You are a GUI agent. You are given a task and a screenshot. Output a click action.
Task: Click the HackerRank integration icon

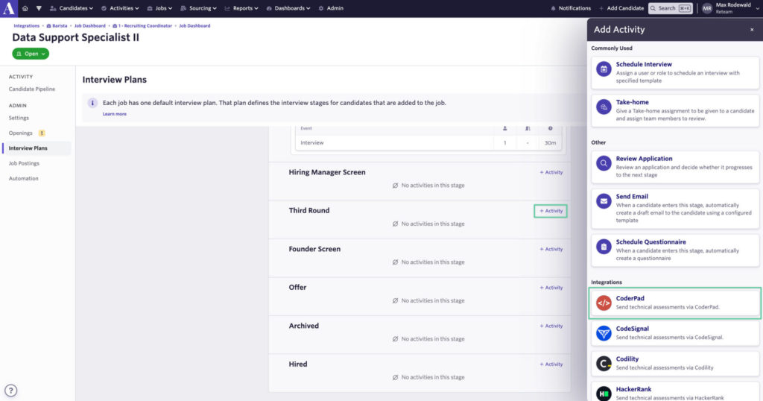pyautogui.click(x=604, y=393)
